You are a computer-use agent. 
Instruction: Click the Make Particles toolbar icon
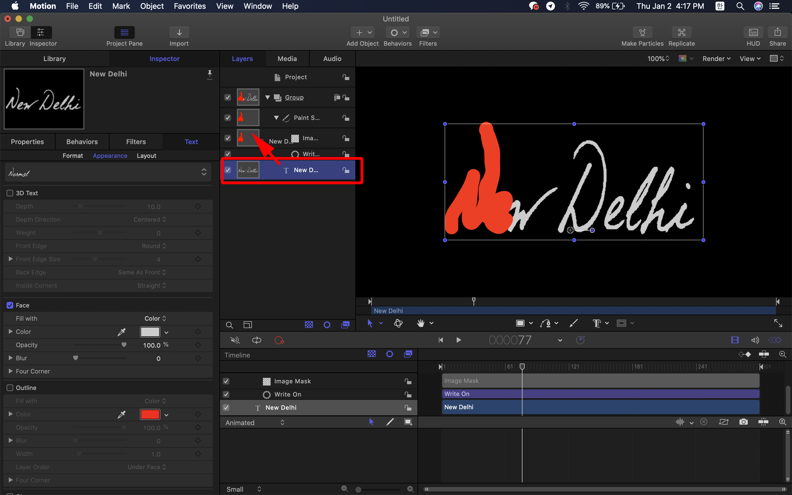click(642, 32)
